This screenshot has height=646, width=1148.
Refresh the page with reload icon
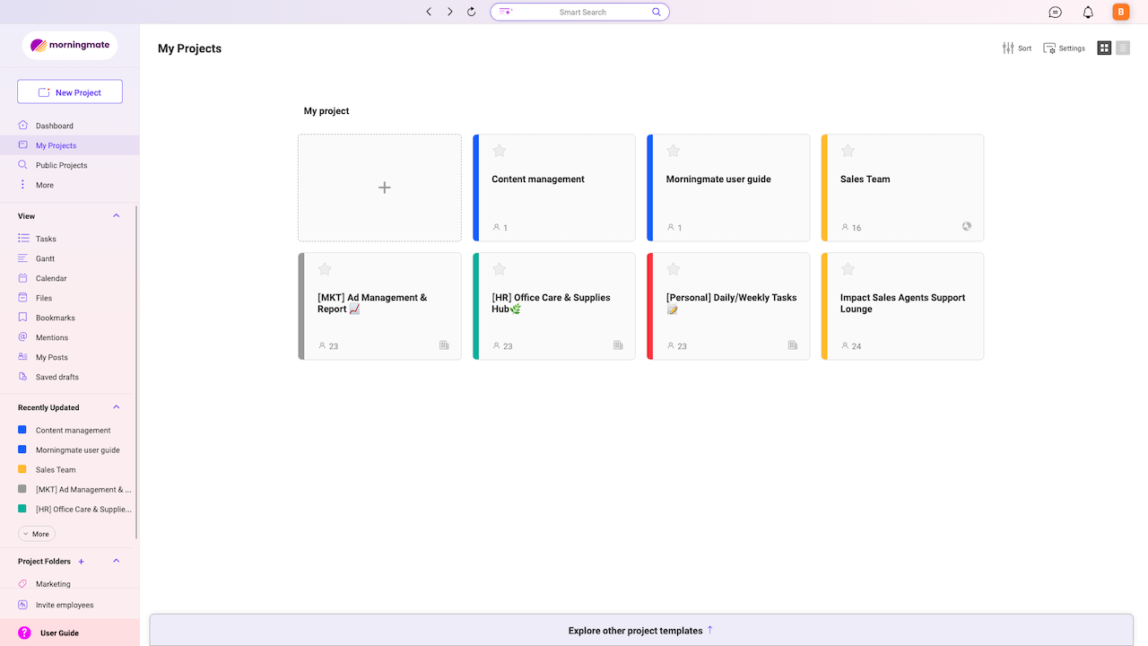(x=472, y=12)
